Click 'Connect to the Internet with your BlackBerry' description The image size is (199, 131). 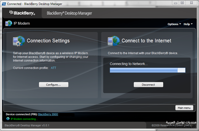click(143, 53)
